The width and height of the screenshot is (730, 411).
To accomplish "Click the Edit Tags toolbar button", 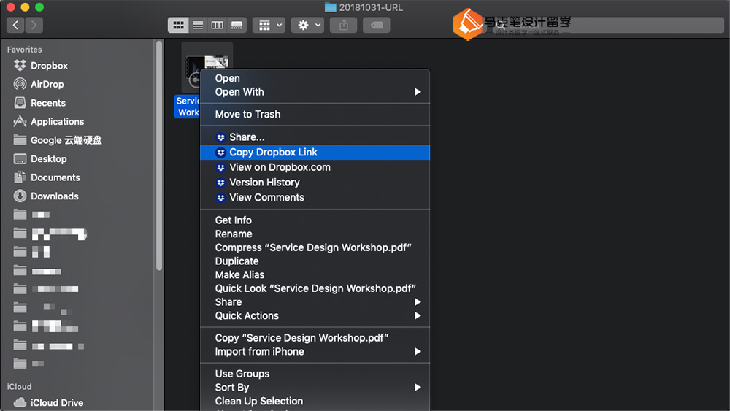I will coord(377,25).
